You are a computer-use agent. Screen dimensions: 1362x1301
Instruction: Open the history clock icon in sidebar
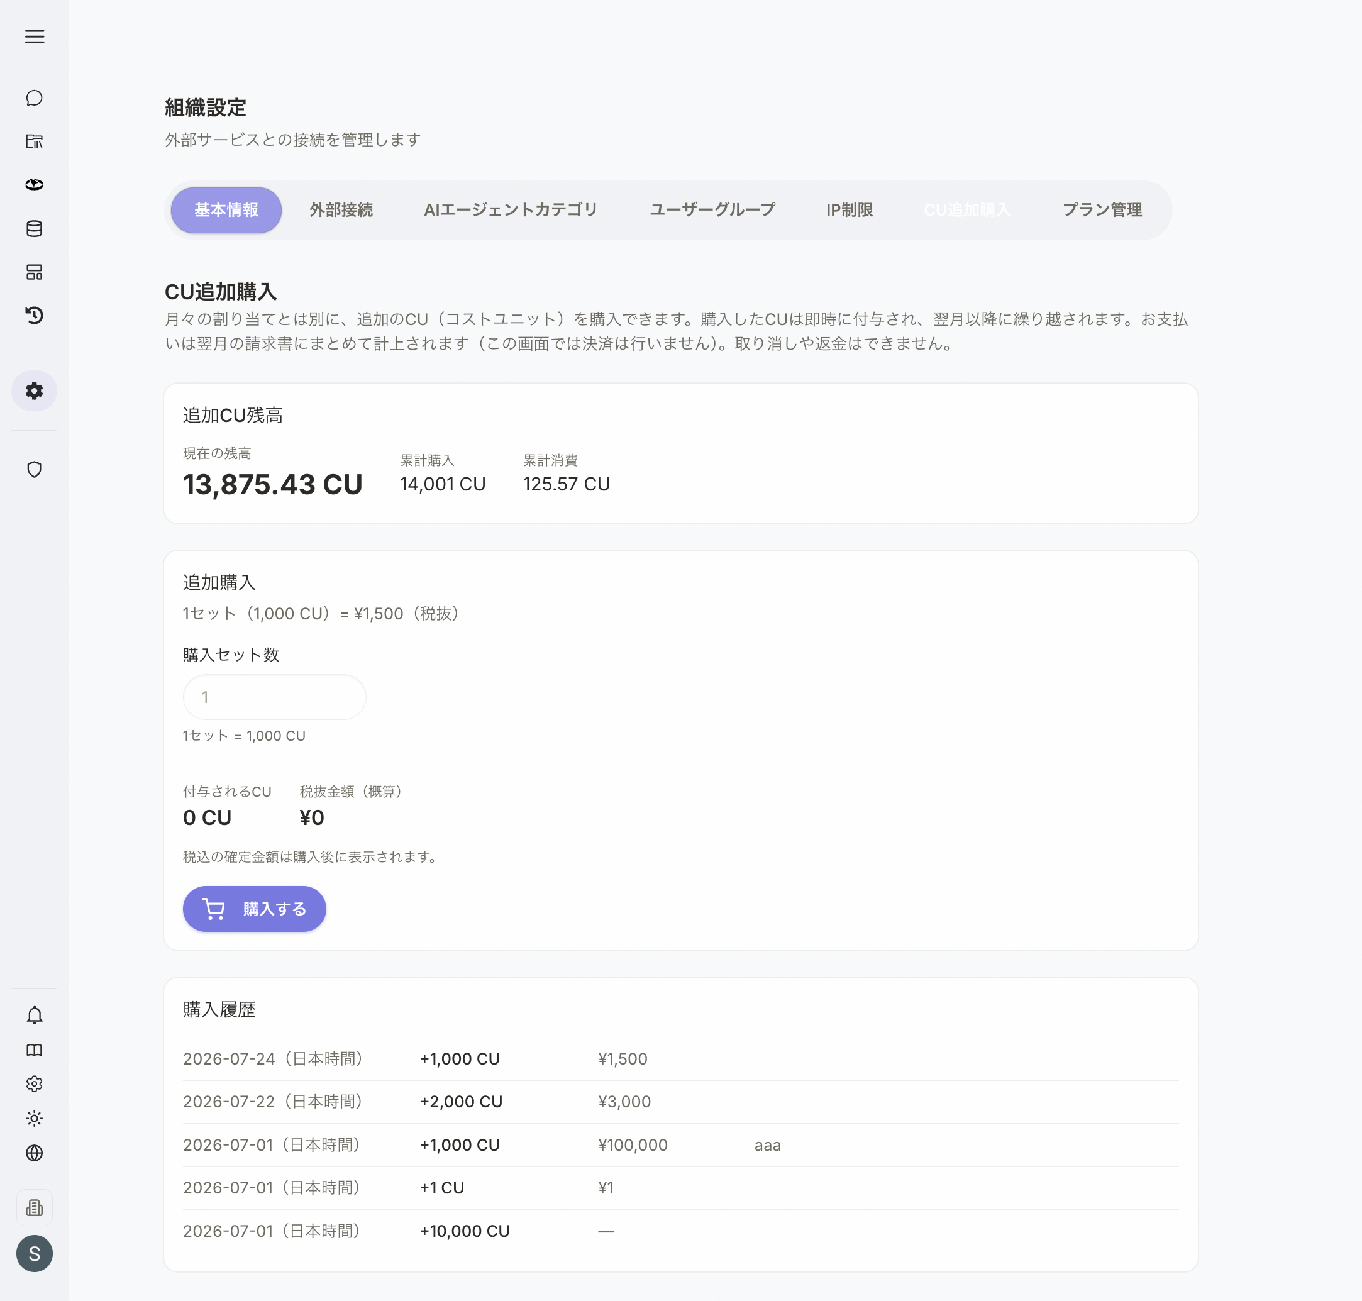tap(34, 316)
